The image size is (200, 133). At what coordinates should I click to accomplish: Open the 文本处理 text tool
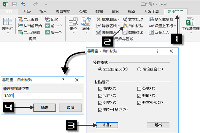[x=133, y=19]
